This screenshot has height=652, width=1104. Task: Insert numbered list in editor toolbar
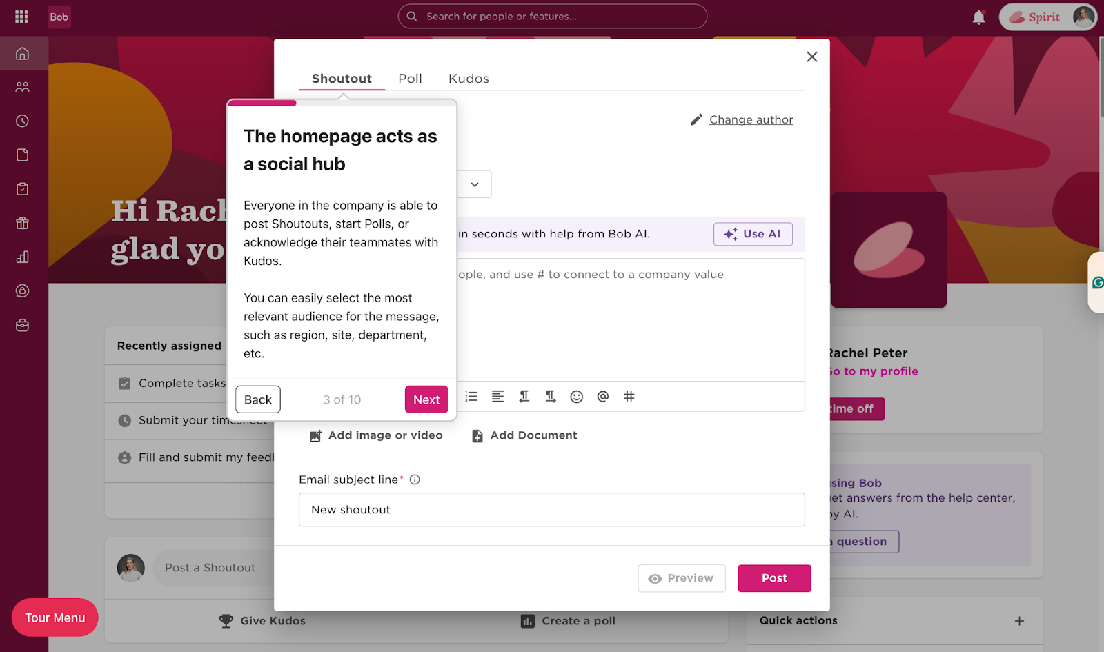[x=472, y=396]
